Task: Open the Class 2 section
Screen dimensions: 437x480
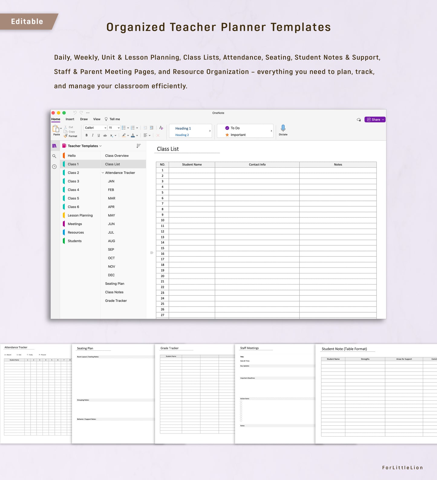Action: [x=80, y=173]
